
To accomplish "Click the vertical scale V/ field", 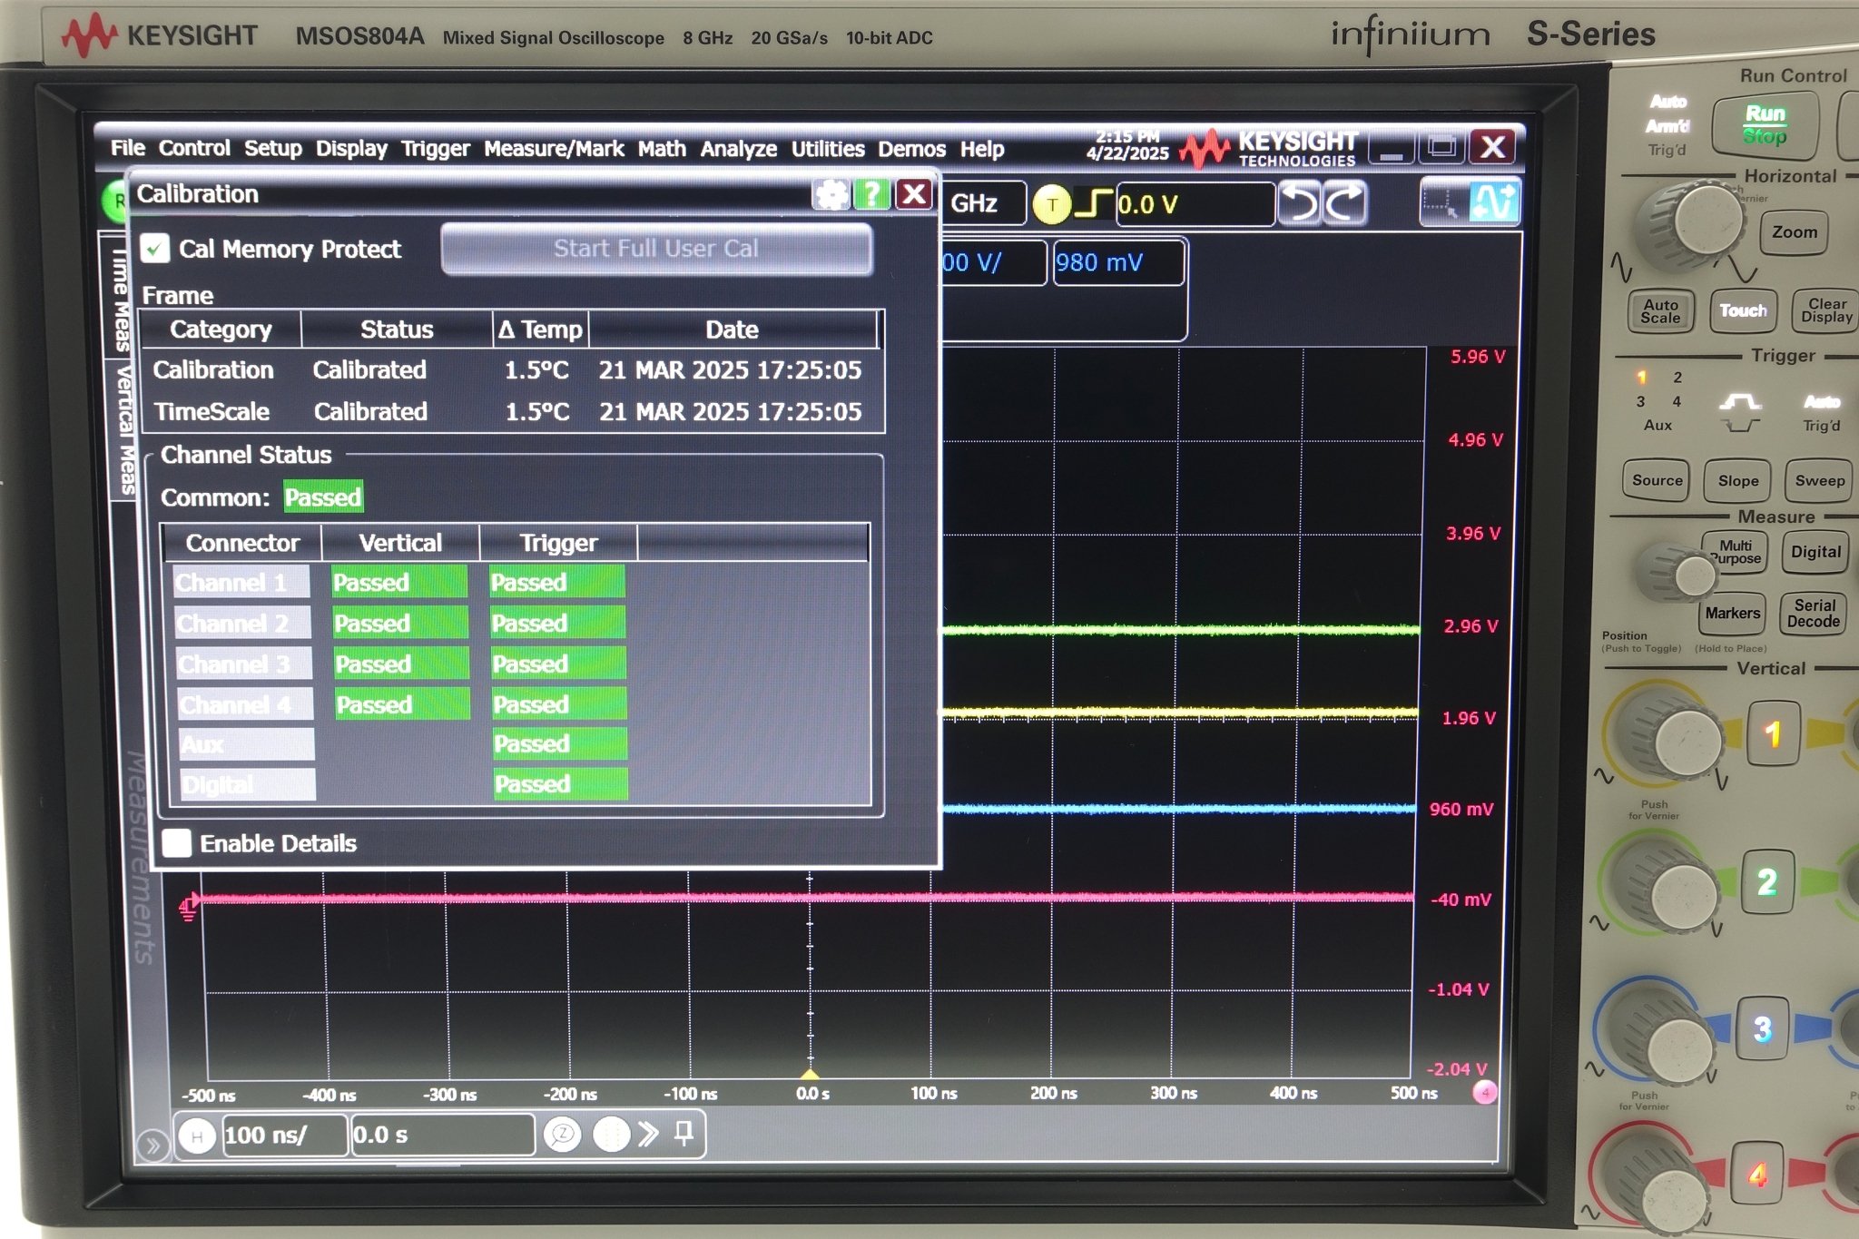I will (993, 262).
